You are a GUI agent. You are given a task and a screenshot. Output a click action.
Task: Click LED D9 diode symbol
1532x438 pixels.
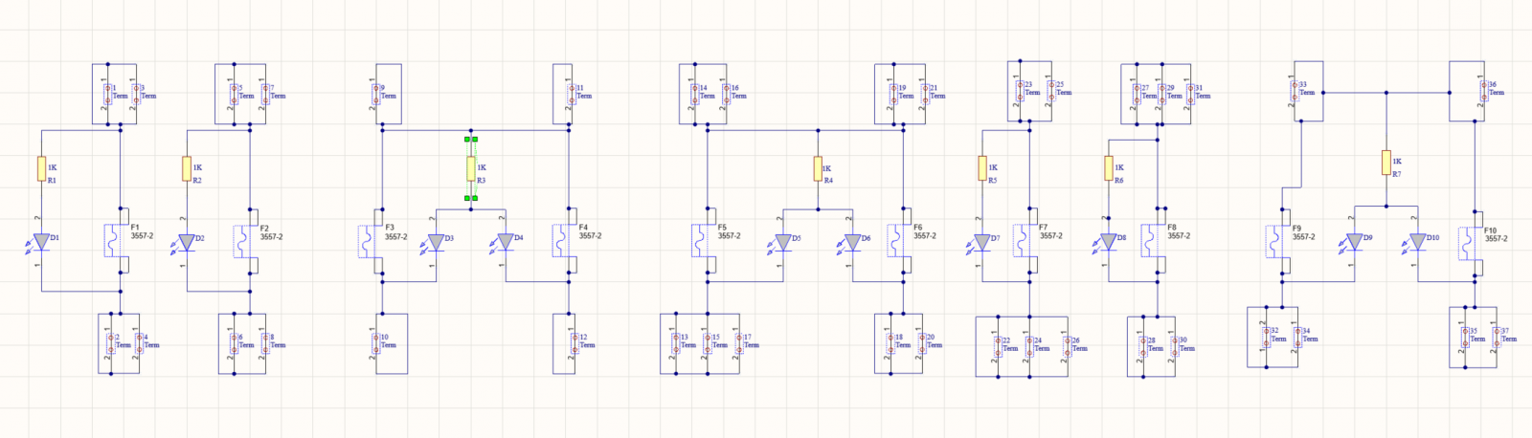[x=1354, y=241]
